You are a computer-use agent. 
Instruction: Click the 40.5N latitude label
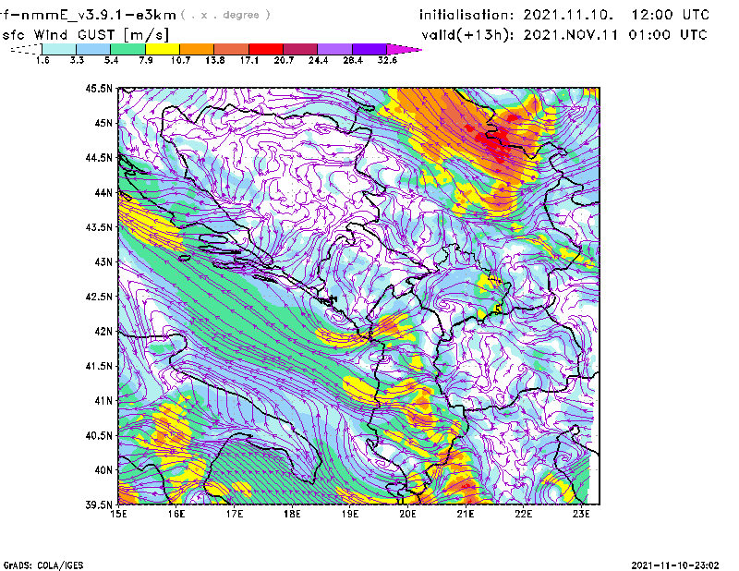click(99, 436)
